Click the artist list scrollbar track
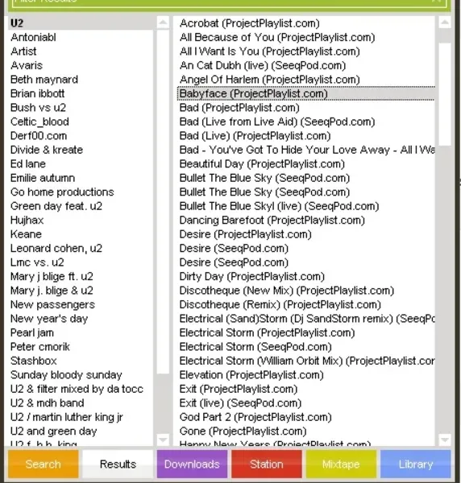Screen dimensions: 461x483 click(x=163, y=202)
